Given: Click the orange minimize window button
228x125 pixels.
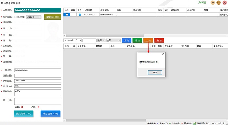Looking at the screenshot, I should point(213,3).
